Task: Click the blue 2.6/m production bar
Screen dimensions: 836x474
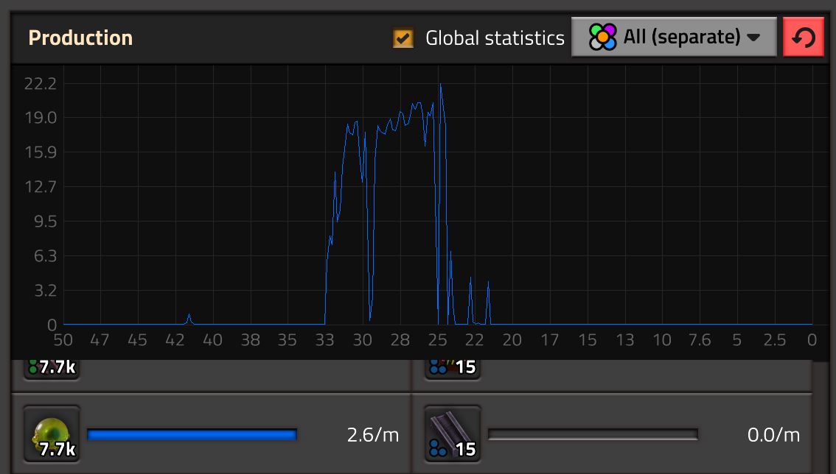Action: (x=192, y=434)
